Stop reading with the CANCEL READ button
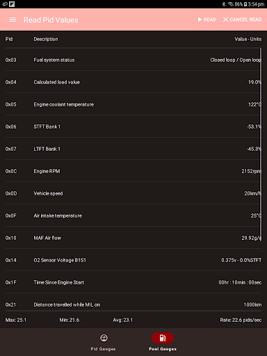 point(242,19)
